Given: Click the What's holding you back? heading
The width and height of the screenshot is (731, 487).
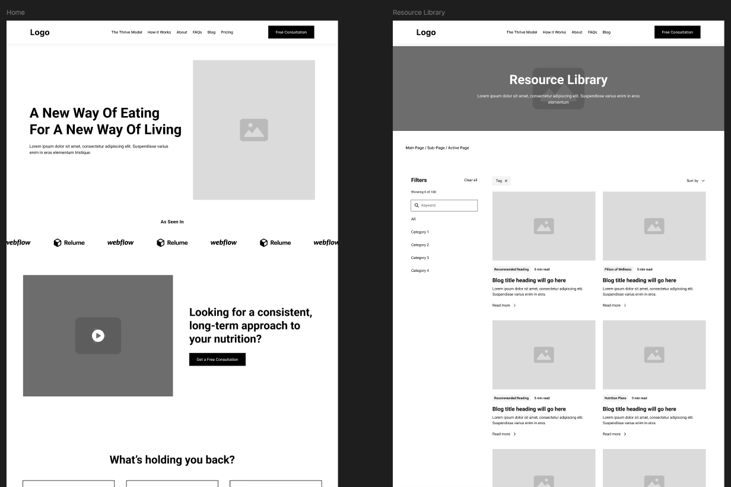Looking at the screenshot, I should [x=172, y=460].
